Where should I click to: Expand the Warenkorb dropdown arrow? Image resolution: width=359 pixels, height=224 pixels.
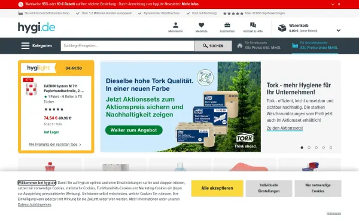(x=339, y=30)
